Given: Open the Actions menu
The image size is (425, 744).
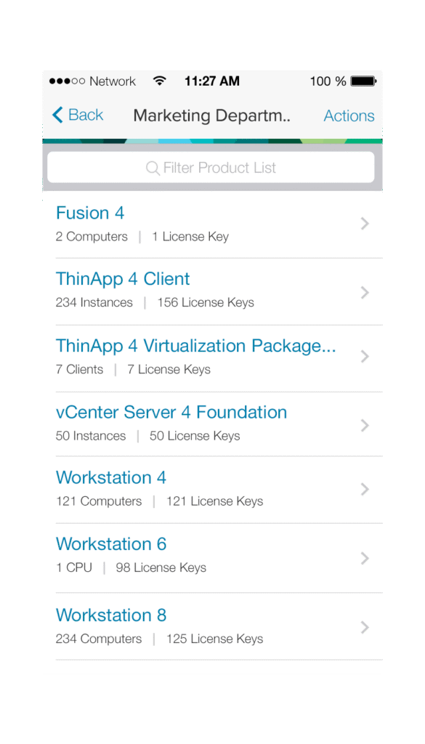Looking at the screenshot, I should pyautogui.click(x=349, y=116).
